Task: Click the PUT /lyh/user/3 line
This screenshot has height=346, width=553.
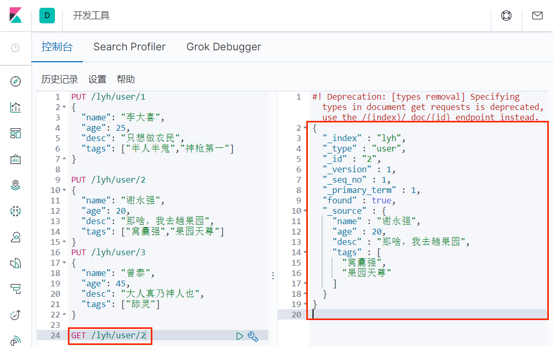Action: (x=108, y=253)
